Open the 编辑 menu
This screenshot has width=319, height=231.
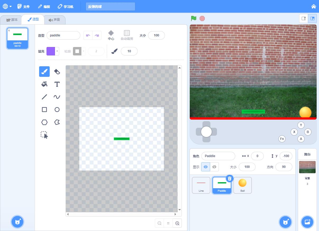pos(44,6)
